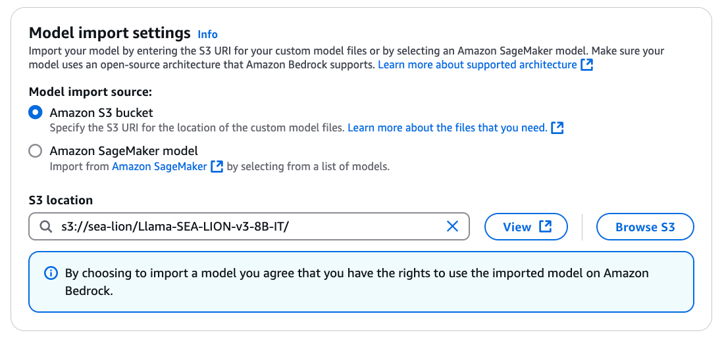Image resolution: width=724 pixels, height=339 pixels.
Task: Choose the Amazon SageMaker model option label
Action: [124, 151]
